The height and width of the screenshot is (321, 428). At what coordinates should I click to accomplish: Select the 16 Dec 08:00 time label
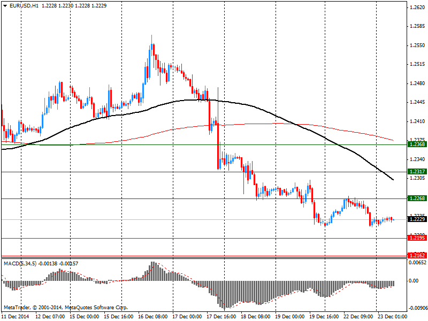[x=153, y=317]
